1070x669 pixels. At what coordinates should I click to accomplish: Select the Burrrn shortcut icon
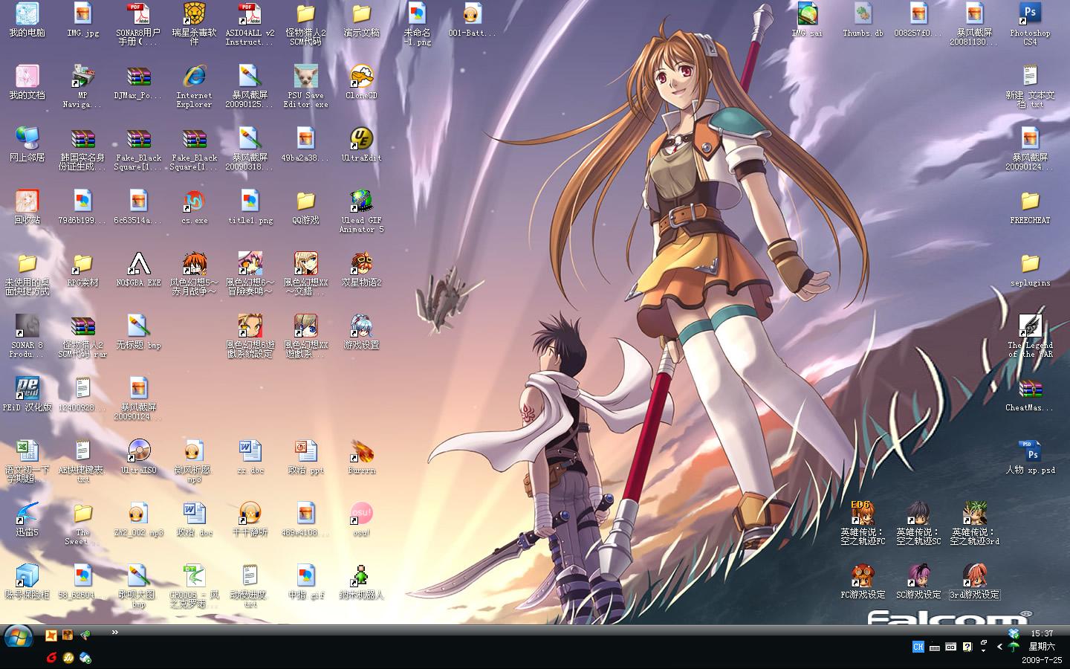click(361, 457)
